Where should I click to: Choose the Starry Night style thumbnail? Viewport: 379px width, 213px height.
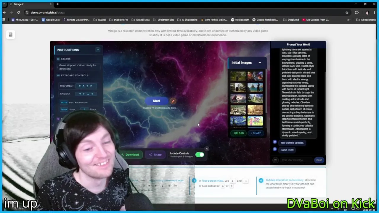238,121
